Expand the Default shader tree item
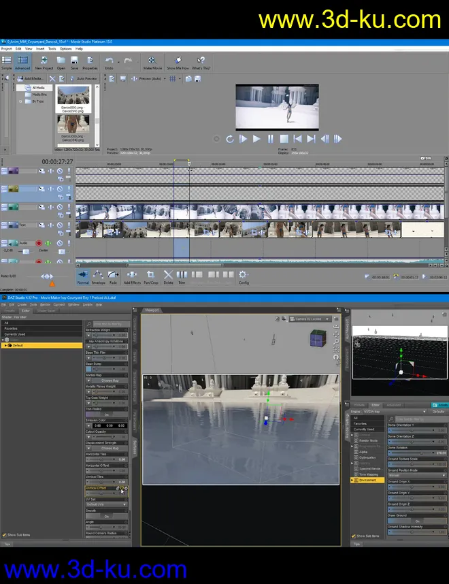The height and width of the screenshot is (584, 449). pyautogui.click(x=5, y=345)
